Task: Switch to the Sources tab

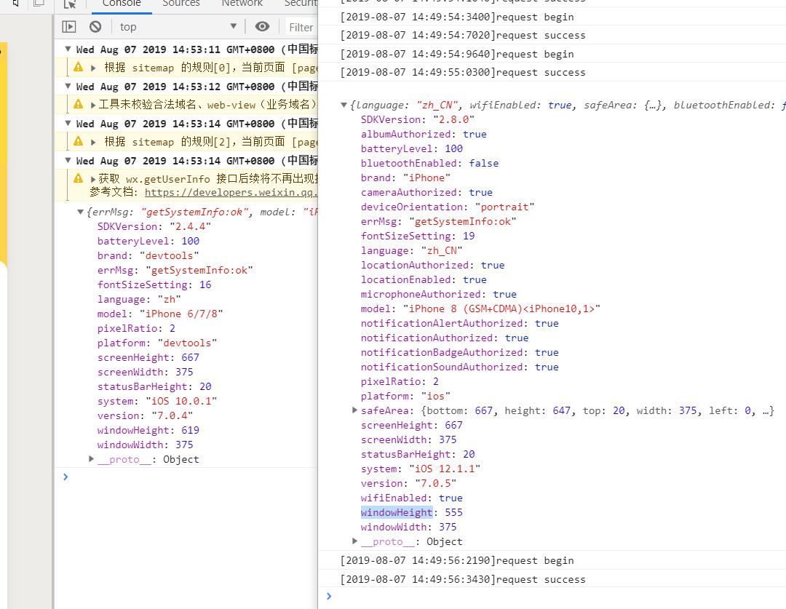Action: (x=181, y=4)
